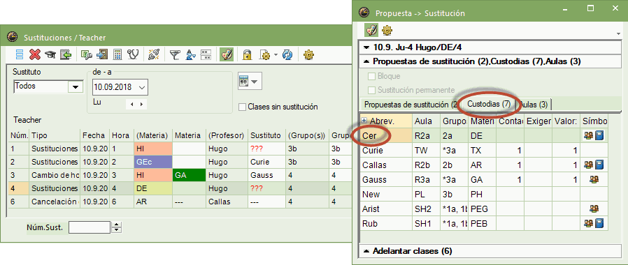
Task: Click the graduation cap teacher icon
Action: [x=50, y=54]
